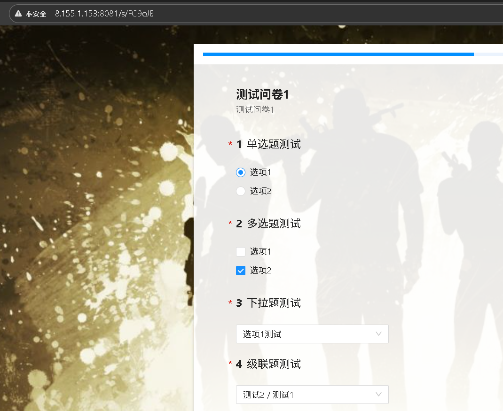Viewport: 503px width, 411px height.
Task: Check the 选项1 box under 多选题测试
Action: coord(241,252)
